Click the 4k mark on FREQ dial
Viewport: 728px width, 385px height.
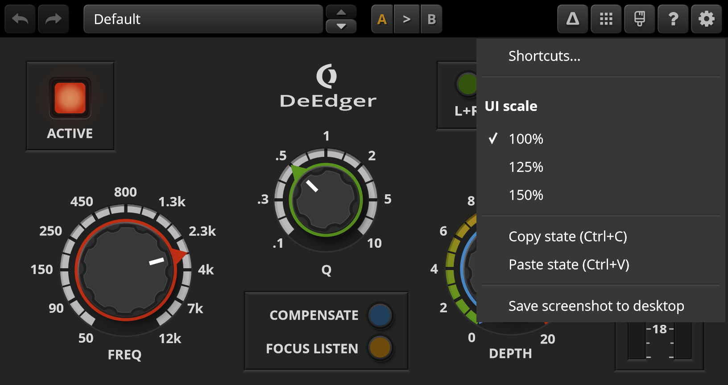tap(206, 270)
